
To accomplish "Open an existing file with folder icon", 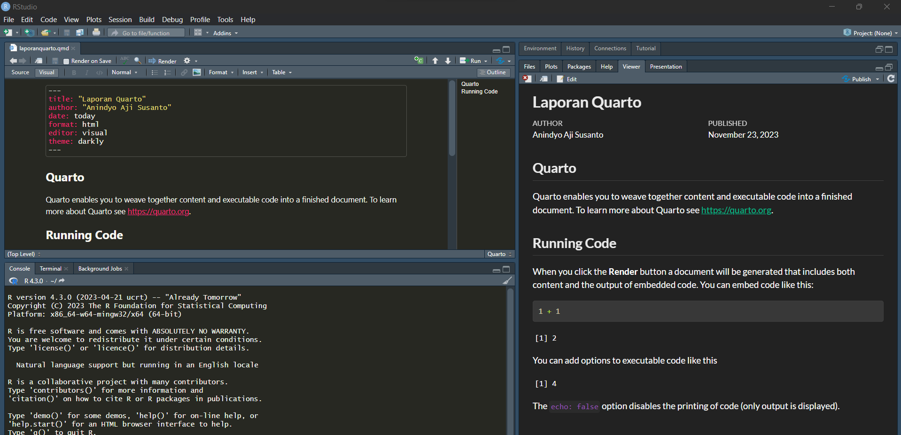I will [x=45, y=32].
